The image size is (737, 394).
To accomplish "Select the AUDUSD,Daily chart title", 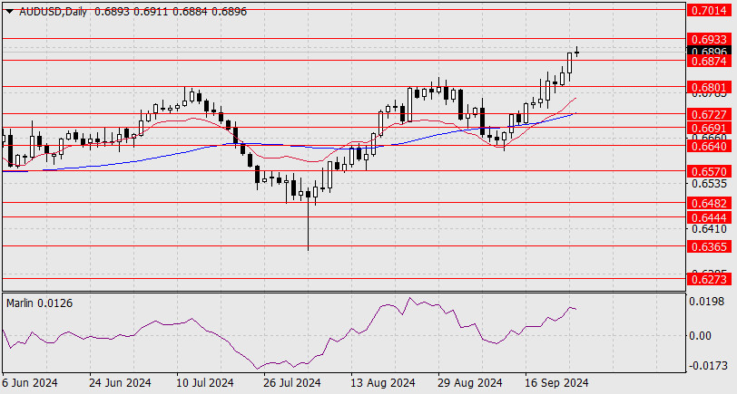I will (53, 12).
